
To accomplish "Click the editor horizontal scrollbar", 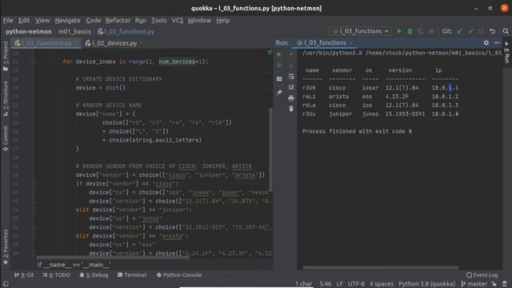I will point(113,258).
